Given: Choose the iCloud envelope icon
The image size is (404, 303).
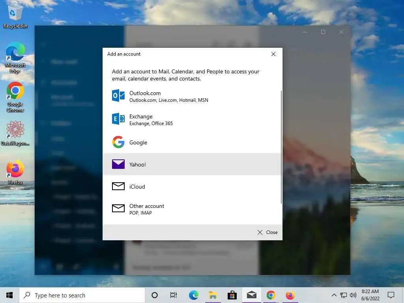Looking at the screenshot, I should point(118,186).
